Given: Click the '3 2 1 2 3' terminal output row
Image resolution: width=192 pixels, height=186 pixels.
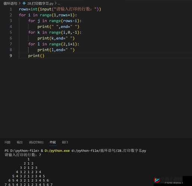Looking at the screenshot, I should pyautogui.click(x=29, y=168).
